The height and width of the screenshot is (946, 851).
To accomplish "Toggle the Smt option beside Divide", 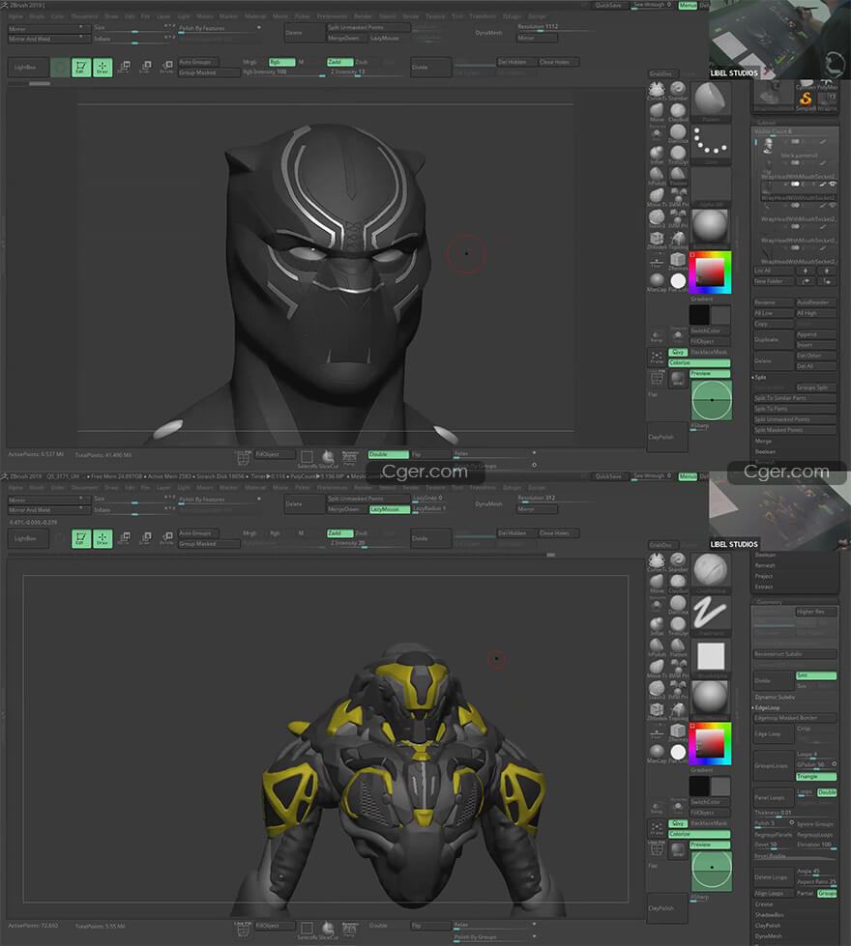I will click(x=816, y=675).
